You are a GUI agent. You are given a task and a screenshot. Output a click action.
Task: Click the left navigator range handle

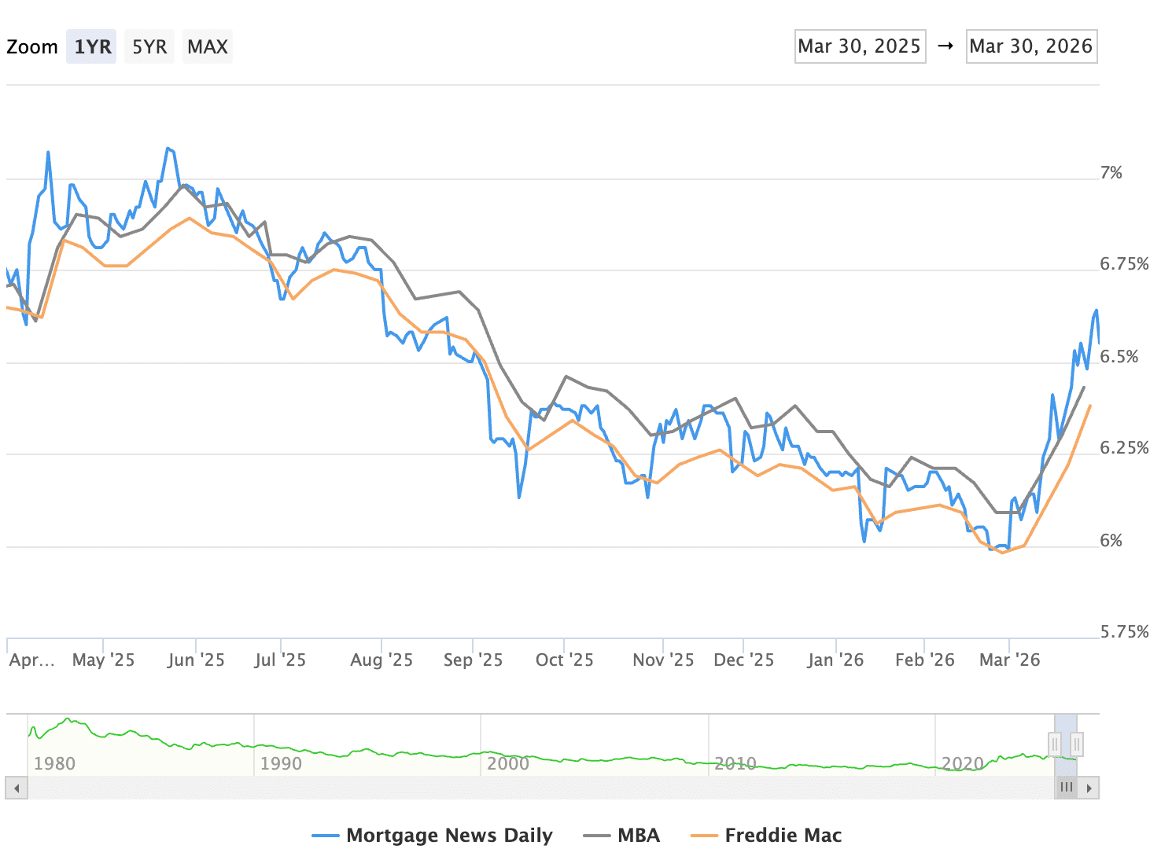(x=1055, y=744)
